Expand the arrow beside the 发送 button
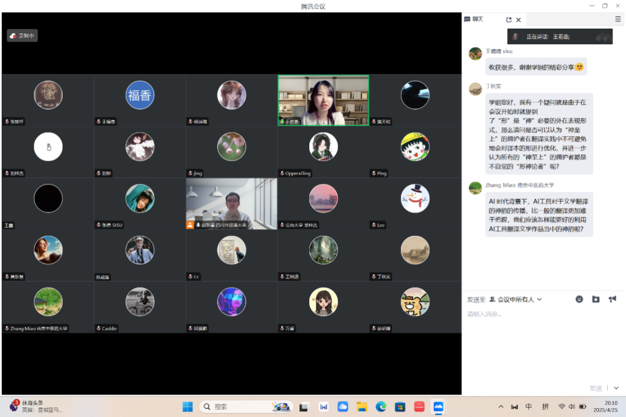Viewport: 626px width, 417px height. (616, 388)
